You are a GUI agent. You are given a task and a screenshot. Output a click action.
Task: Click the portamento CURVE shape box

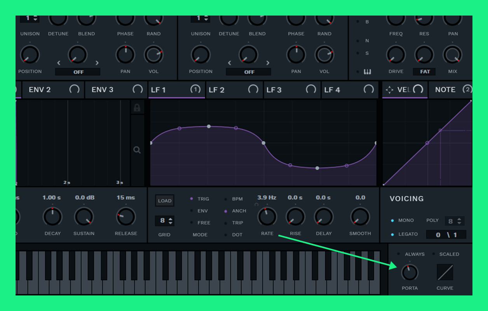[445, 272]
